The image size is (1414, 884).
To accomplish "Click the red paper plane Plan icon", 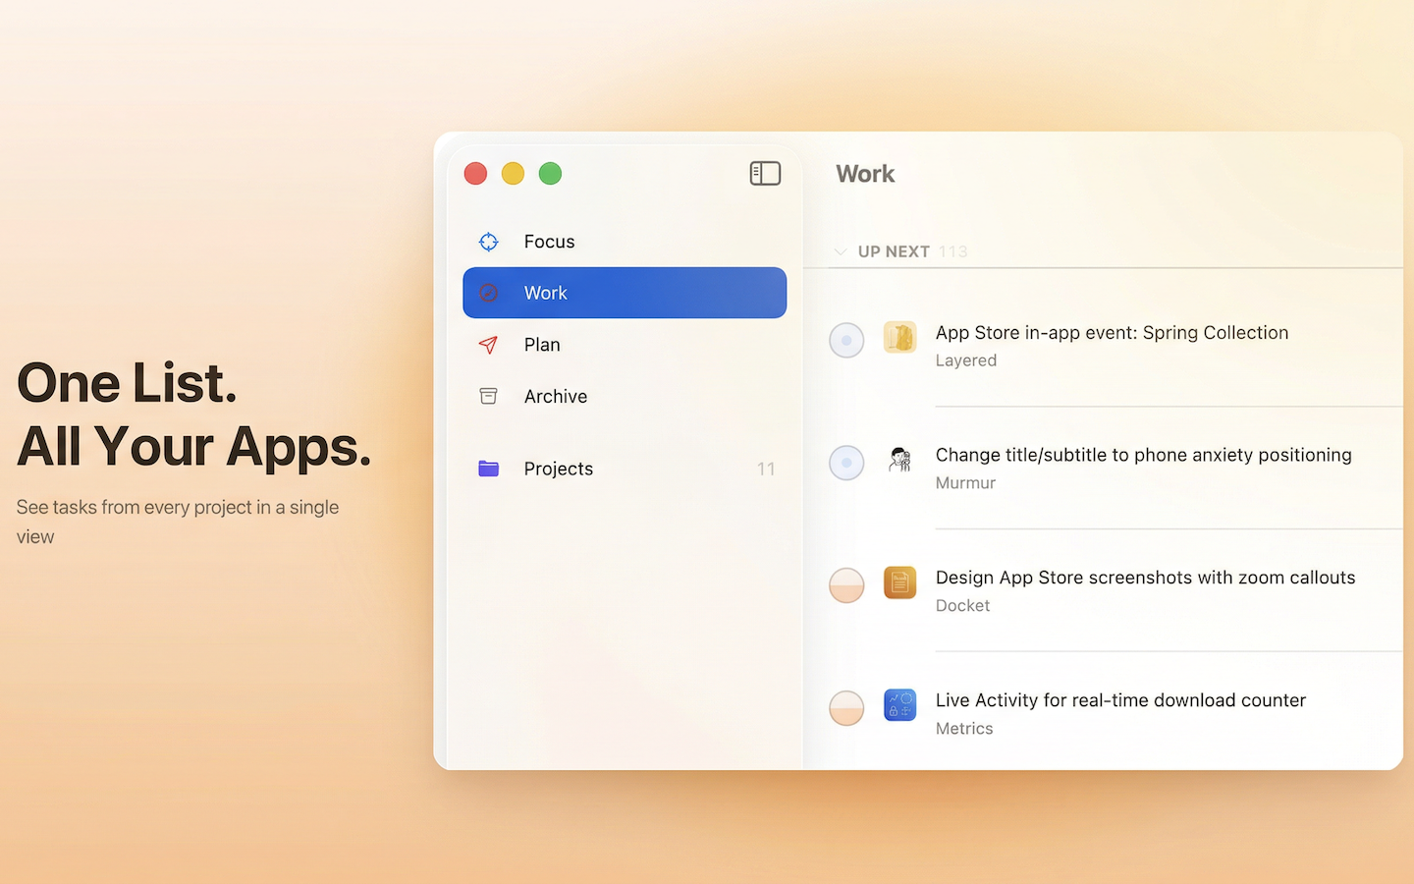I will click(x=488, y=345).
